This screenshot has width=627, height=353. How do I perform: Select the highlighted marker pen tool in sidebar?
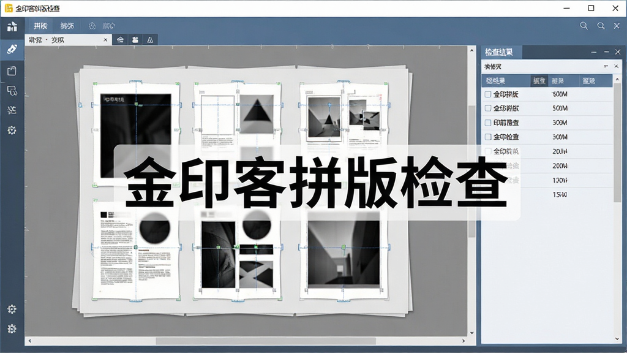[12, 49]
